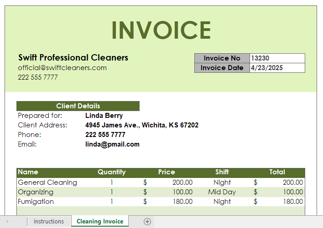Click the Invoice No label cell
This screenshot has height=228, width=323.
pos(222,58)
